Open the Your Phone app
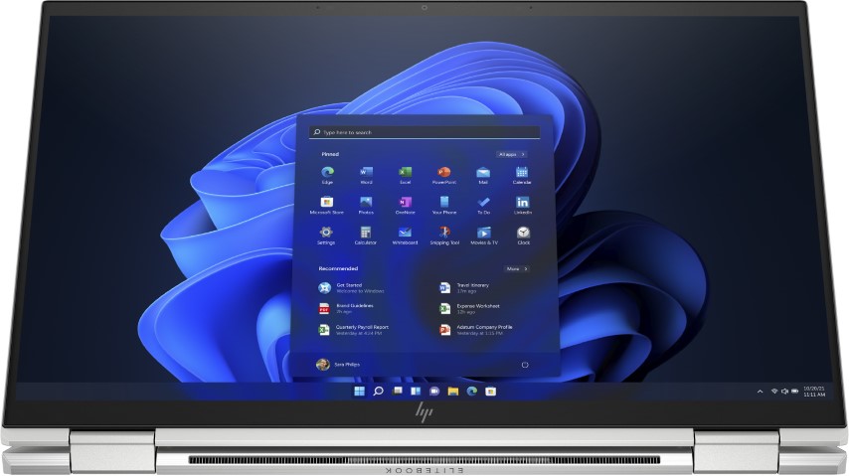The image size is (849, 476). 444,206
